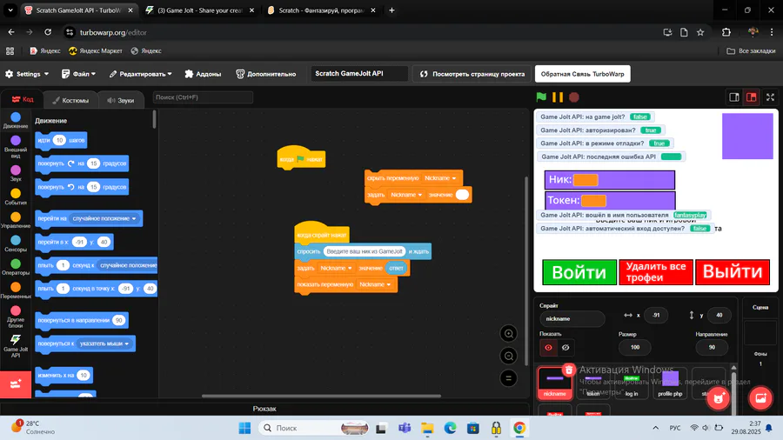This screenshot has width=783, height=440.
Task: Open the choose sprite cat button
Action: click(x=718, y=398)
